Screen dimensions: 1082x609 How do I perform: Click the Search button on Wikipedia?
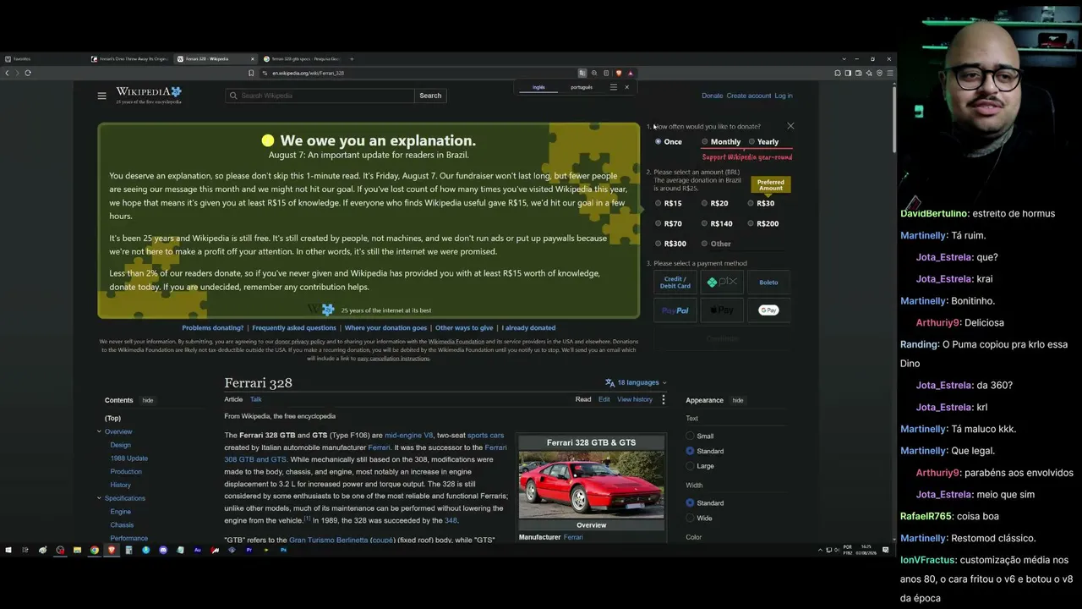tap(430, 96)
